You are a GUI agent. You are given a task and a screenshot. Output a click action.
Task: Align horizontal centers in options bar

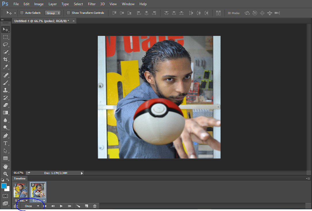tap(146, 13)
